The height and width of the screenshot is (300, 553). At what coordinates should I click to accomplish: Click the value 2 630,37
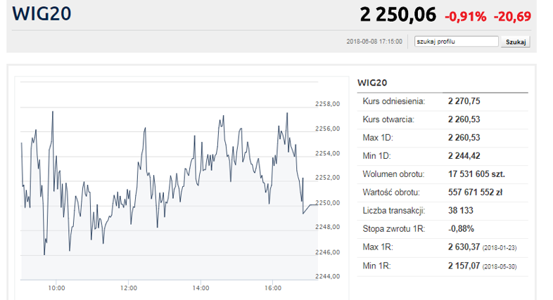pyautogui.click(x=464, y=247)
